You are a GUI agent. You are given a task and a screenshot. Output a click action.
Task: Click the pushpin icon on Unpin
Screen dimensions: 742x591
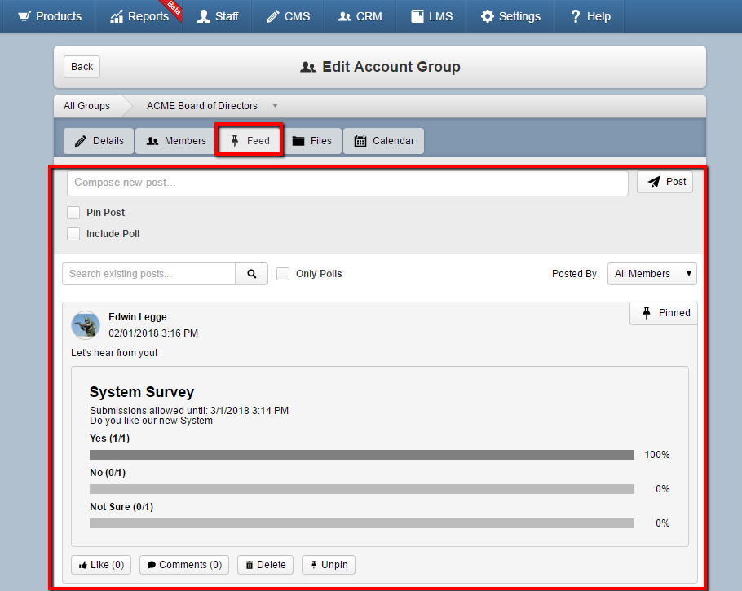314,564
